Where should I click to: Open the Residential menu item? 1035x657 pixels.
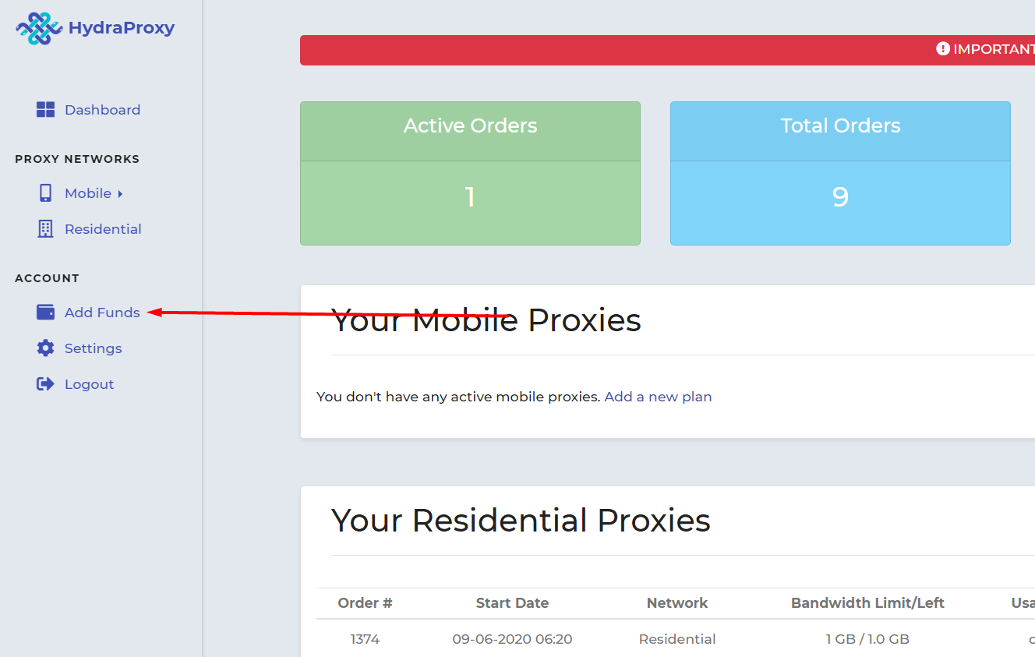coord(103,229)
